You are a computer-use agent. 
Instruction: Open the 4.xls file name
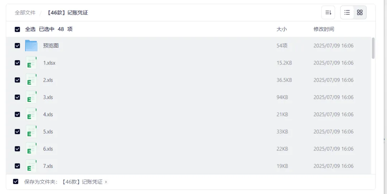pos(48,114)
